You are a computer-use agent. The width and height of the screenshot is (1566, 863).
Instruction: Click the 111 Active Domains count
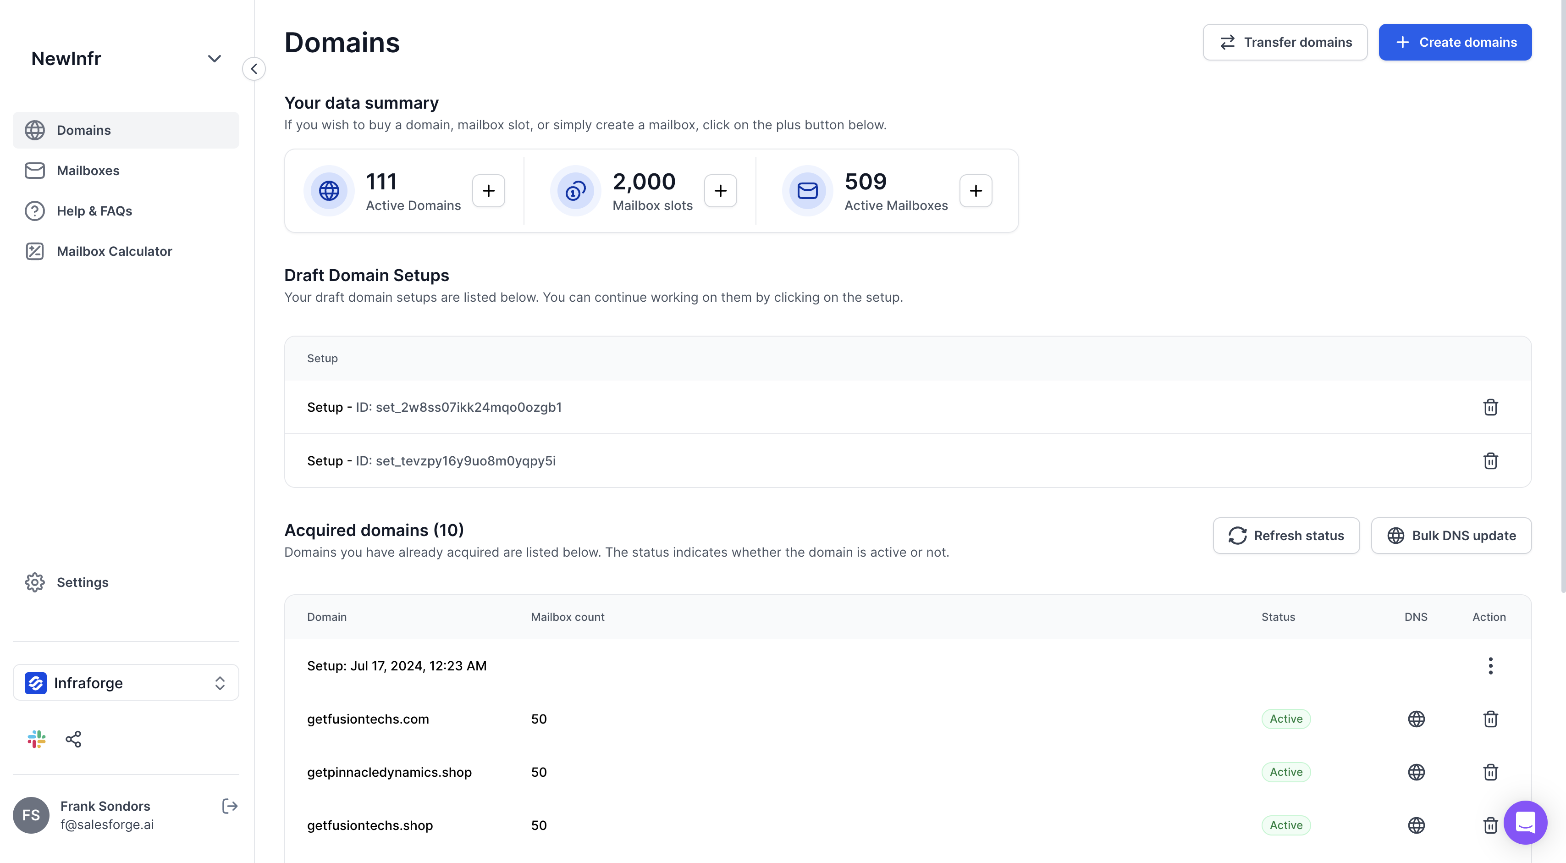tap(381, 181)
